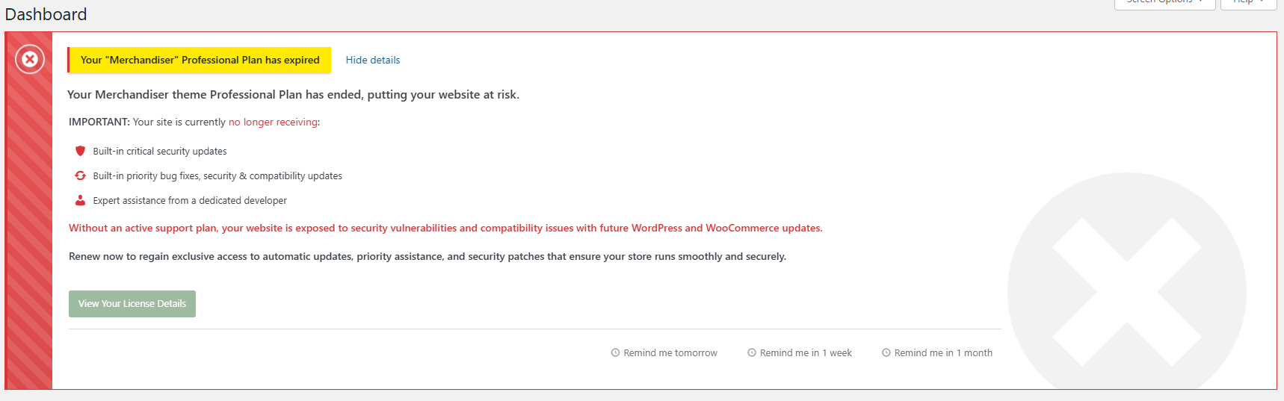Open the Help dropdown tab

(1247, 2)
